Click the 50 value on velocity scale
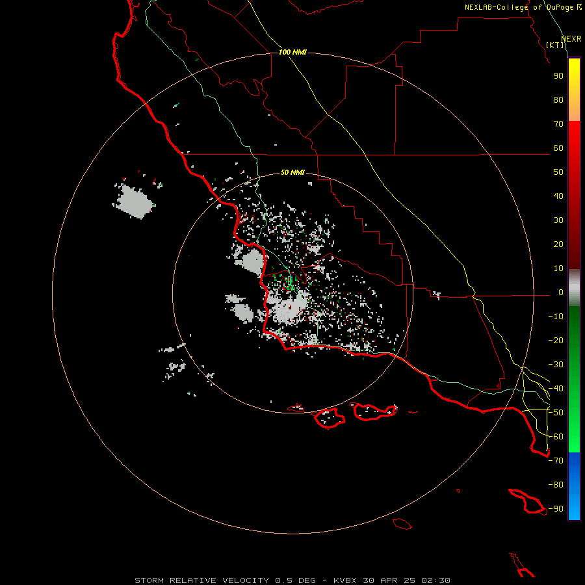The height and width of the screenshot is (585, 585). click(558, 172)
